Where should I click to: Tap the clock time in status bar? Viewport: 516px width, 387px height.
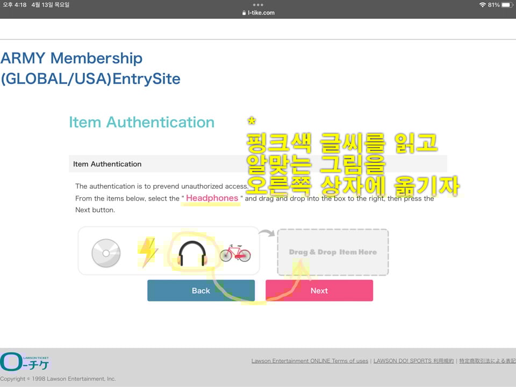point(15,5)
